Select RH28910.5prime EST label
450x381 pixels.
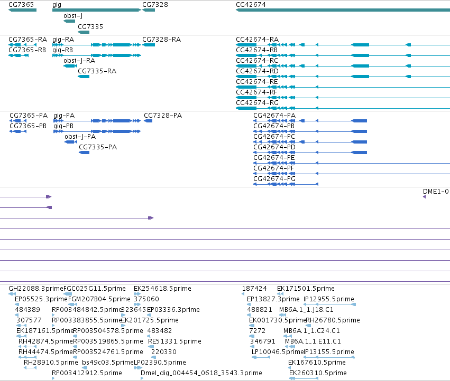tap(51, 363)
